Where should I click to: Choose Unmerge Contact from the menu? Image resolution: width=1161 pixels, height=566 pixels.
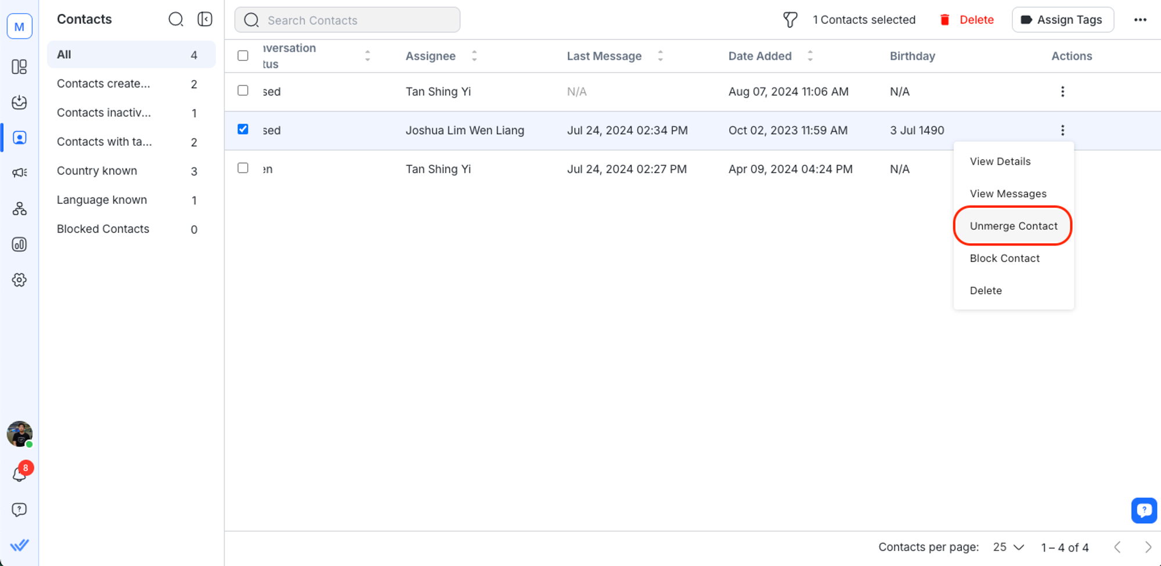(x=1013, y=226)
